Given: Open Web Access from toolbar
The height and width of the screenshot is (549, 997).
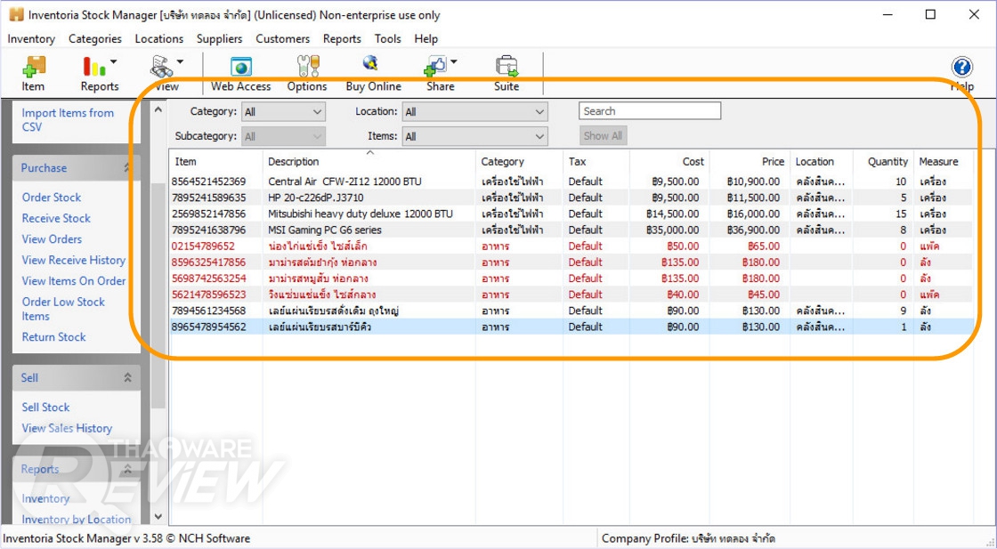Looking at the screenshot, I should coord(240,68).
